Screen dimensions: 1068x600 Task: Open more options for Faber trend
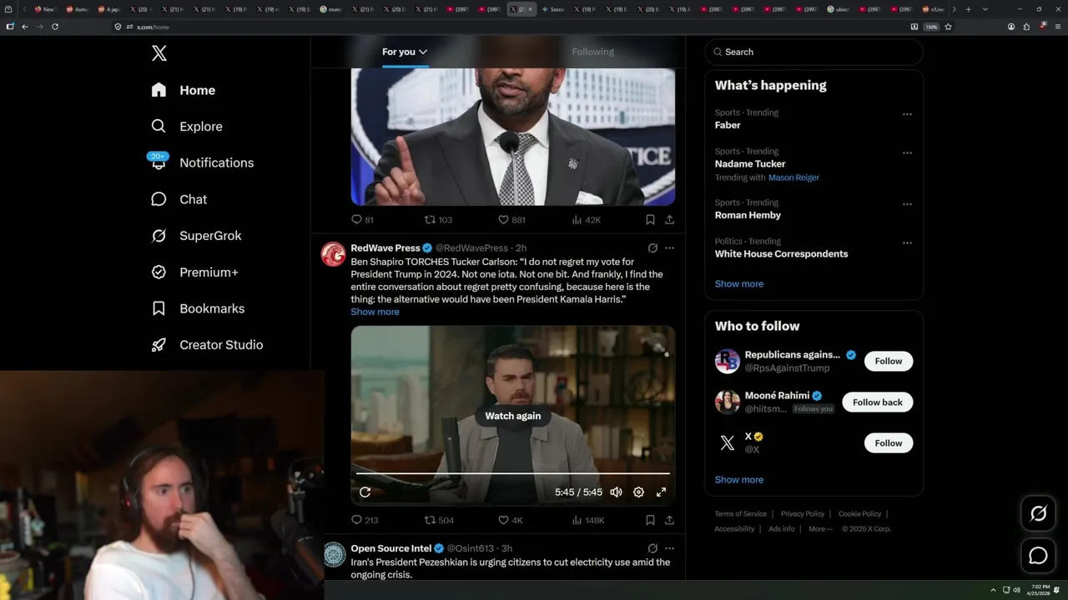907,114
